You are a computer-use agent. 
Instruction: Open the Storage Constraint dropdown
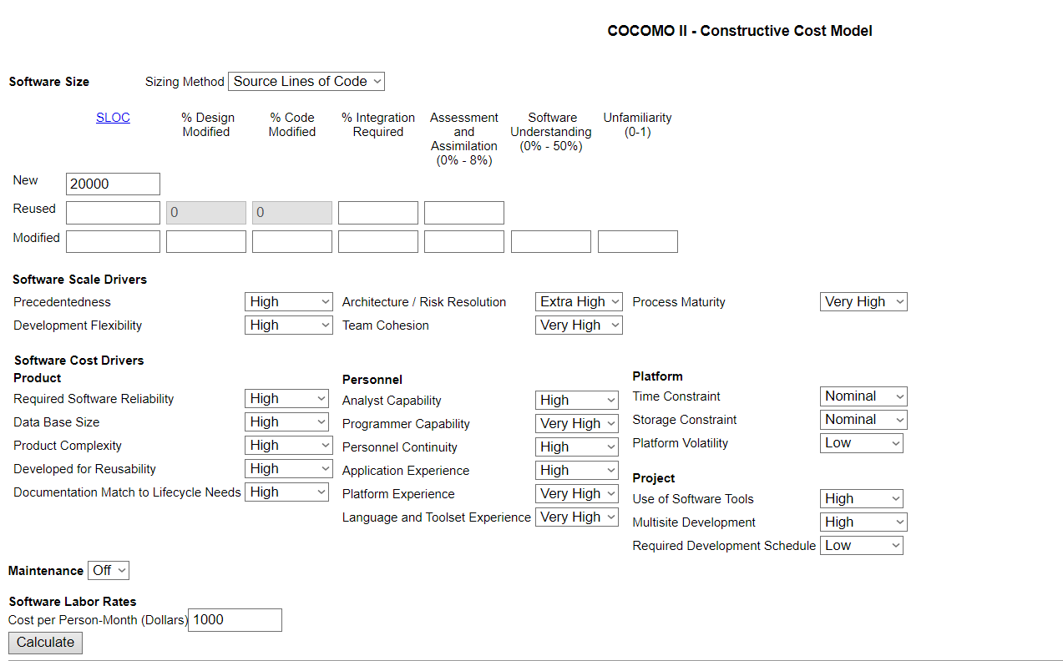(863, 420)
